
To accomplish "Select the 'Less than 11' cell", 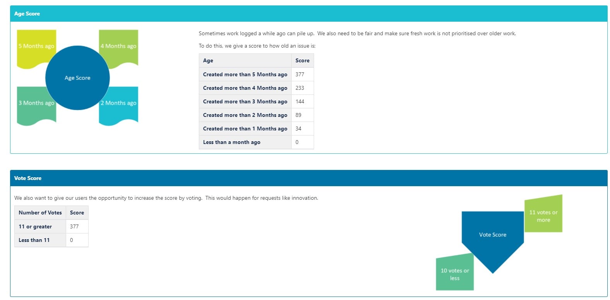I will coord(40,240).
